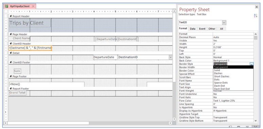Click the Back Style value Normal
263x129 pixels.
pyautogui.click(x=233, y=57)
